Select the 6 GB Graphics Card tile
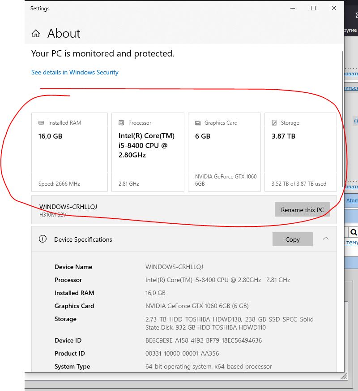The height and width of the screenshot is (391, 358). pyautogui.click(x=224, y=152)
